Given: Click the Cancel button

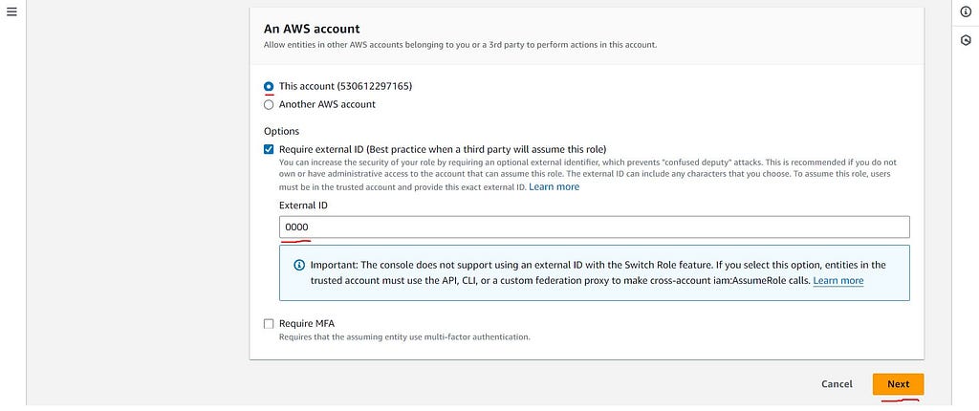Looking at the screenshot, I should pos(837,384).
